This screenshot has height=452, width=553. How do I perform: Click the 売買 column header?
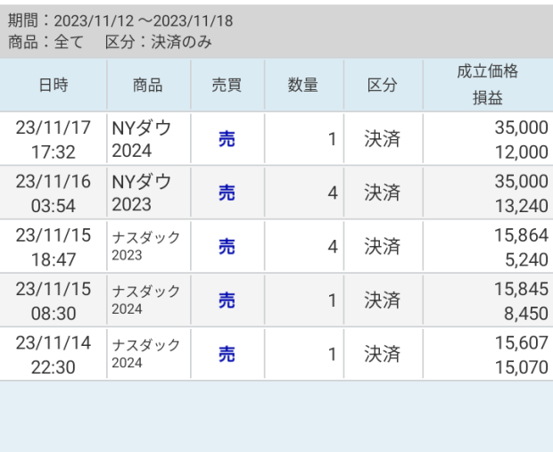pyautogui.click(x=227, y=86)
